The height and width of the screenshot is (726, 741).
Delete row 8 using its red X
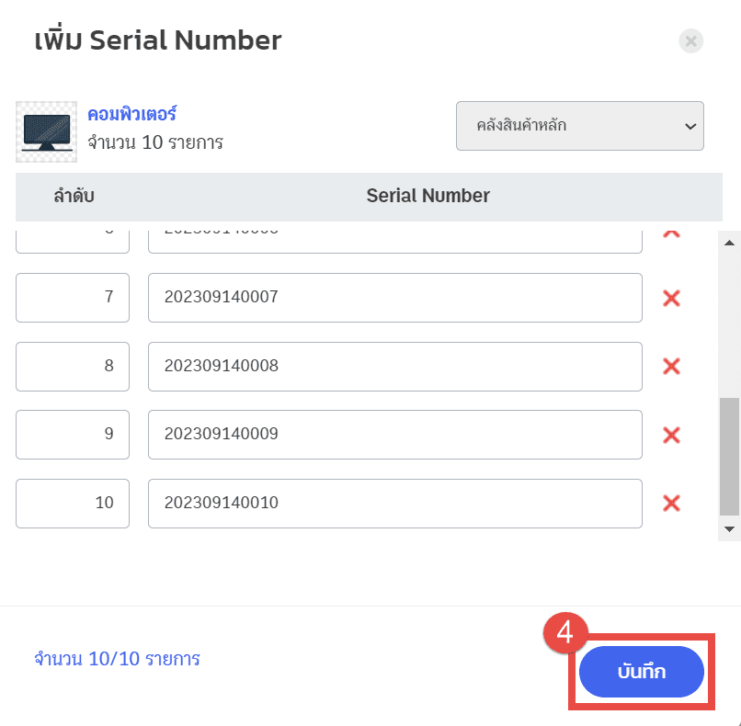[x=671, y=367]
